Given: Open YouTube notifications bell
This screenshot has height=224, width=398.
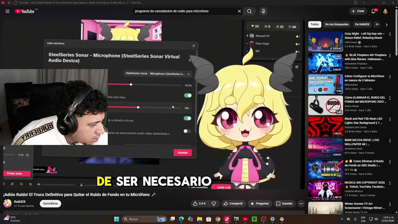Looking at the screenshot, I should click(x=373, y=11).
